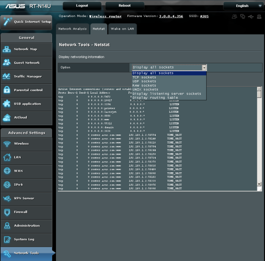Image resolution: width=265 pixels, height=261 pixels.
Task: Click the Wireless signal icon
Action: tap(7, 143)
